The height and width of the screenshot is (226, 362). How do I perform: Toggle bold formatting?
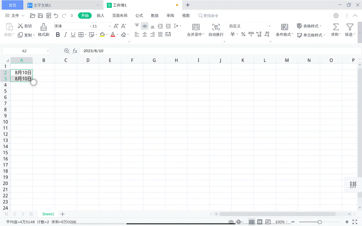coord(58,35)
